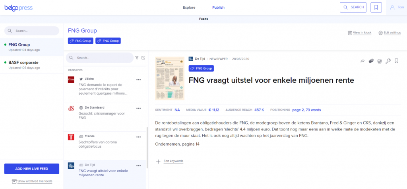Image resolution: width=407 pixels, height=189 pixels.
Task: Click the L'Echo source logo
Action: click(71, 80)
